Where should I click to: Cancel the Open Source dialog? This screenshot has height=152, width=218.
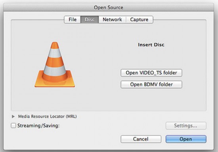[x=141, y=139]
